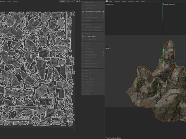Open settings gear next to UV Weld and Relax
The width and height of the screenshot is (186, 139).
click(103, 18)
